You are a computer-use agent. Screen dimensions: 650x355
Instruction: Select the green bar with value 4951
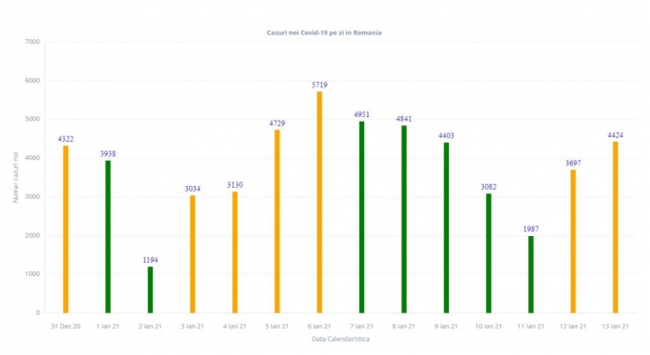click(x=361, y=217)
